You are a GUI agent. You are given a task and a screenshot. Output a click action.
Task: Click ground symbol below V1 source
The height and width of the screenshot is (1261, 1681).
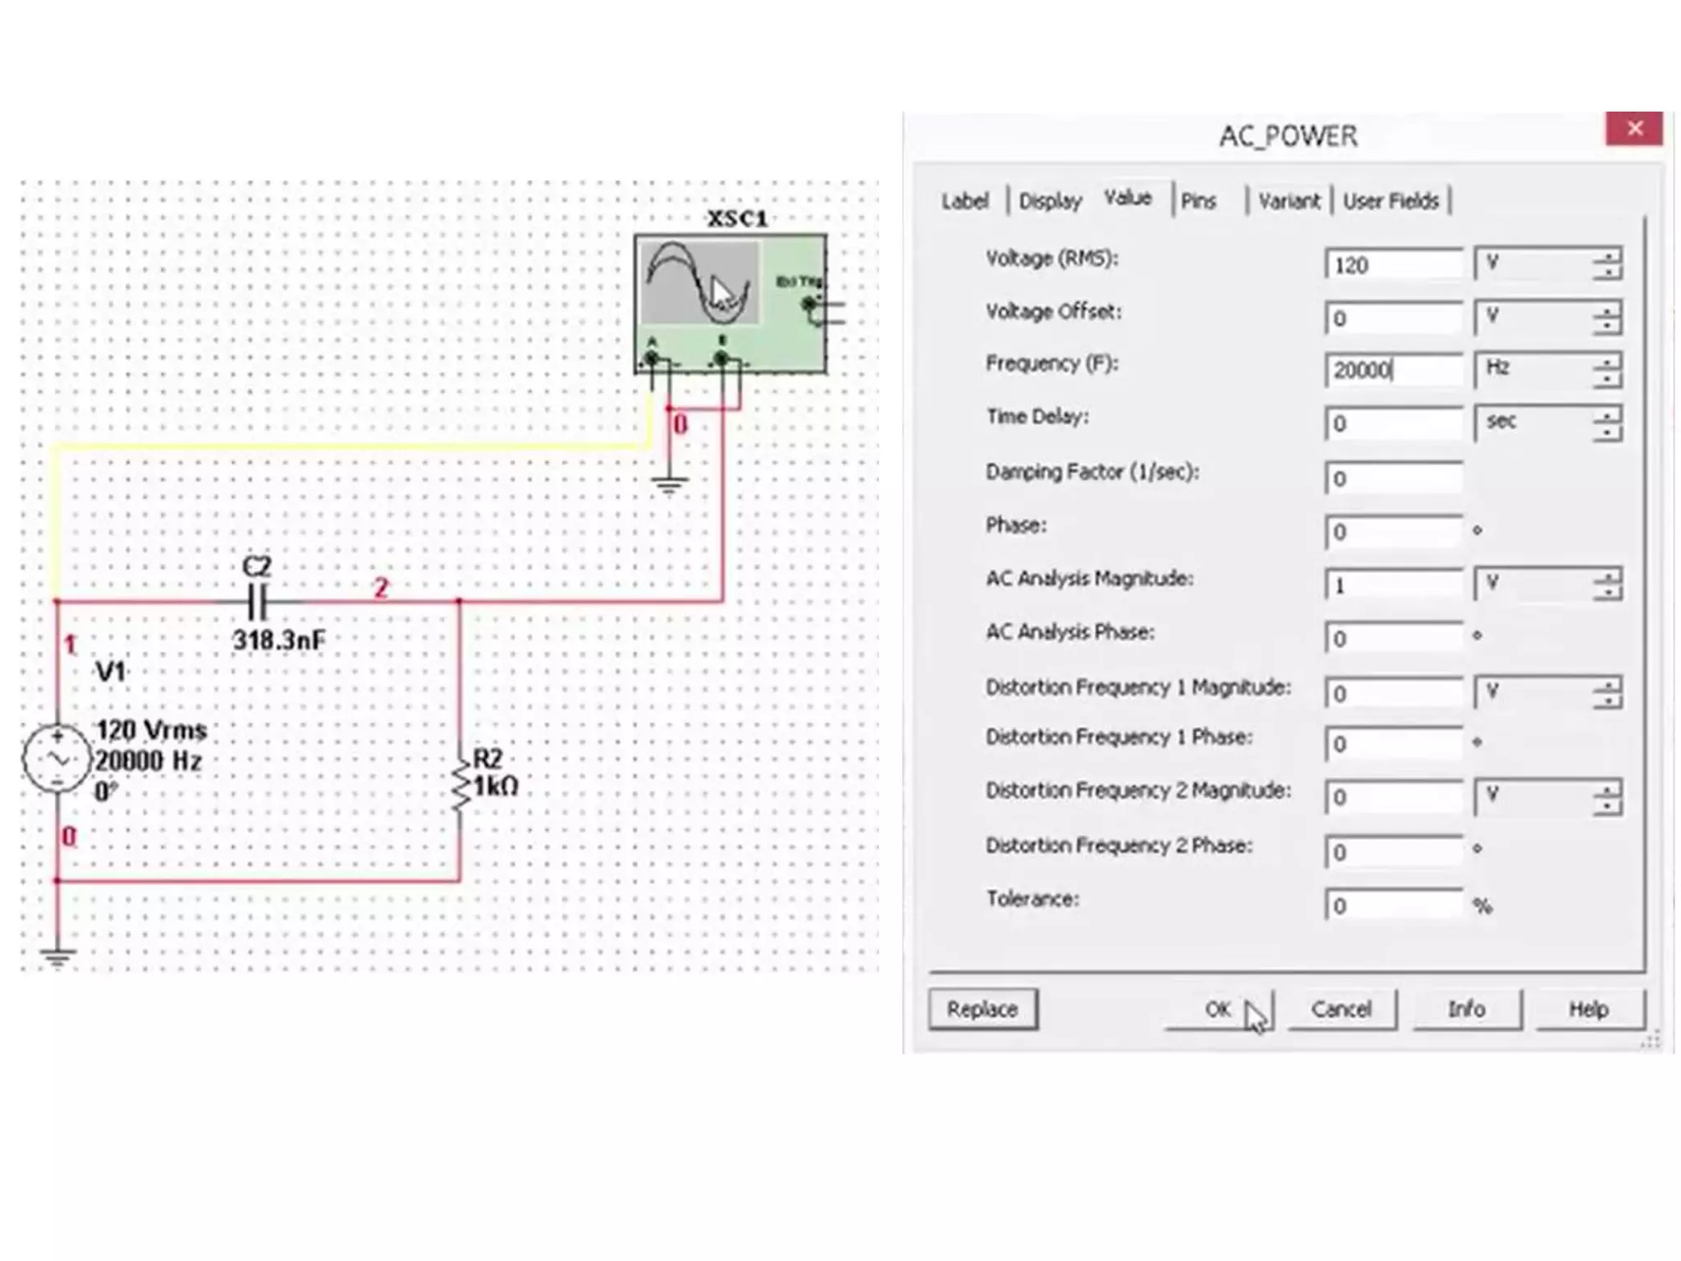[x=57, y=957]
